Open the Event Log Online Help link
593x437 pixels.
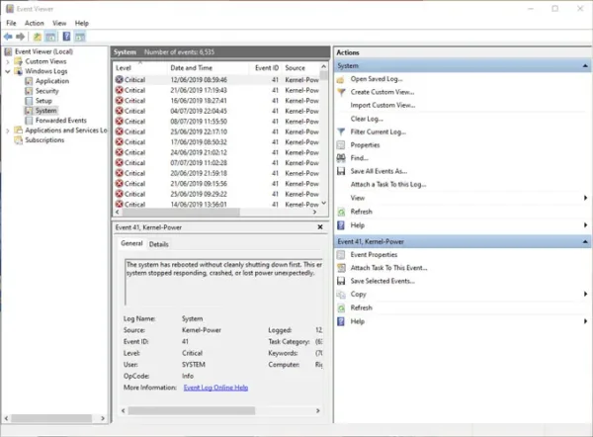(215, 388)
